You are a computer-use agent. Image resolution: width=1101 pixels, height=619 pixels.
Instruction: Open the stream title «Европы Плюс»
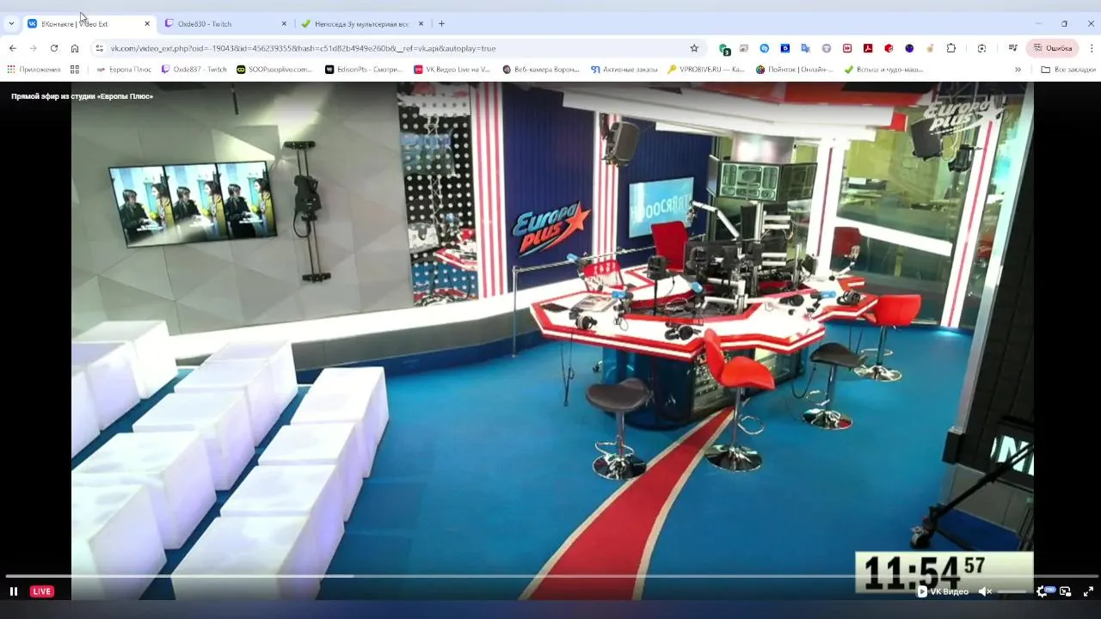pos(82,96)
